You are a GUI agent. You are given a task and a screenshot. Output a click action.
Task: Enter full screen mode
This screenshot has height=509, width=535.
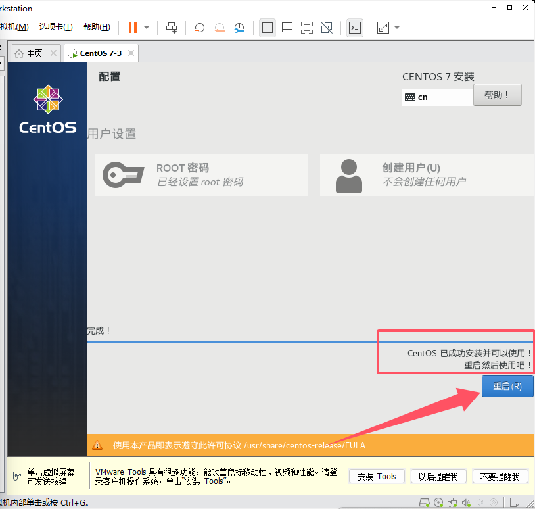pyautogui.click(x=307, y=28)
